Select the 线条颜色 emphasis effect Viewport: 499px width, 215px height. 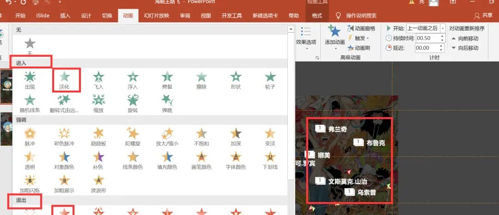pyautogui.click(x=133, y=160)
